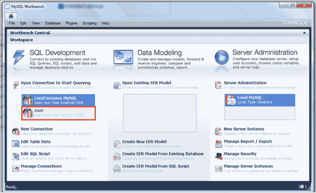Click the Manage Connections link
This screenshot has width=316, height=193.
(x=41, y=166)
